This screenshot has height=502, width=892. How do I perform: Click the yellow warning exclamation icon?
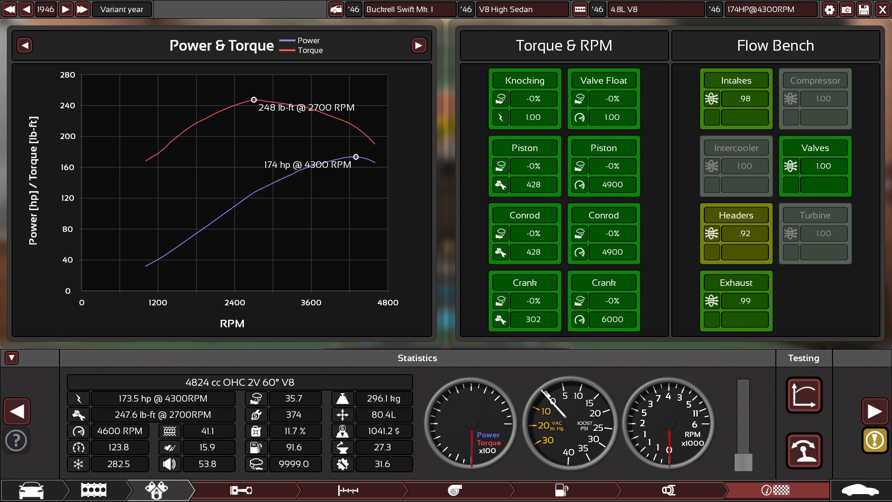[874, 440]
